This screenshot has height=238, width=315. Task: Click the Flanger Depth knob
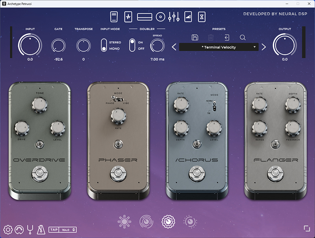click(293, 105)
